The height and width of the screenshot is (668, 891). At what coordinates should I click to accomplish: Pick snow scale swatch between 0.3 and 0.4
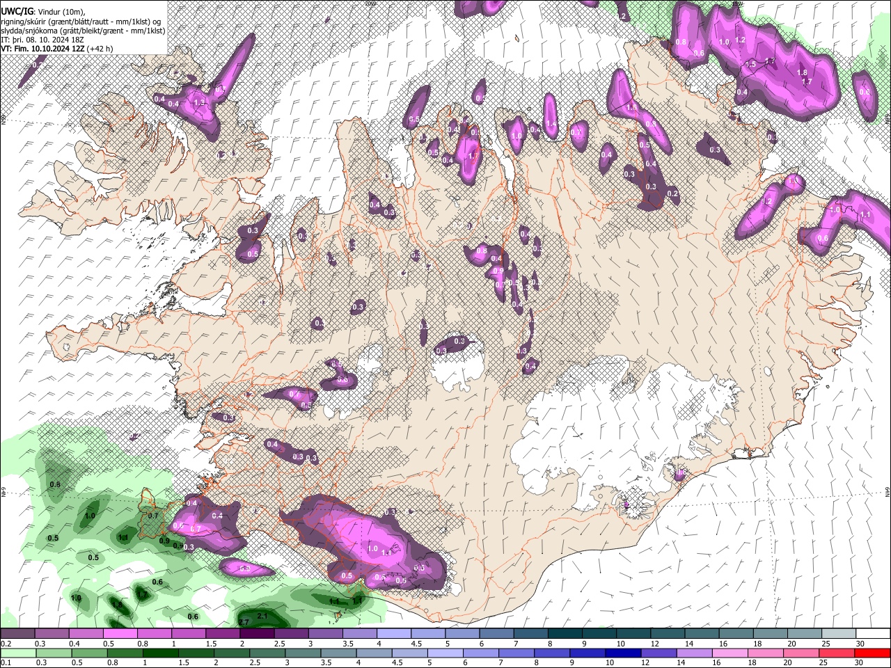[x=52, y=634]
